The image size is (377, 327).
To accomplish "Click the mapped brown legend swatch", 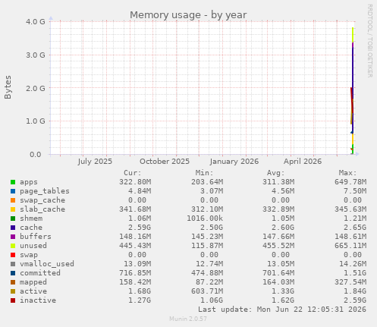I will [13, 282].
